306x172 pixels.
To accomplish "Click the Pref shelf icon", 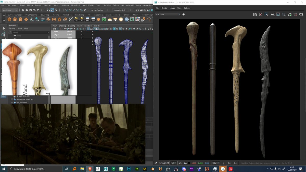I will click(x=93, y=19).
